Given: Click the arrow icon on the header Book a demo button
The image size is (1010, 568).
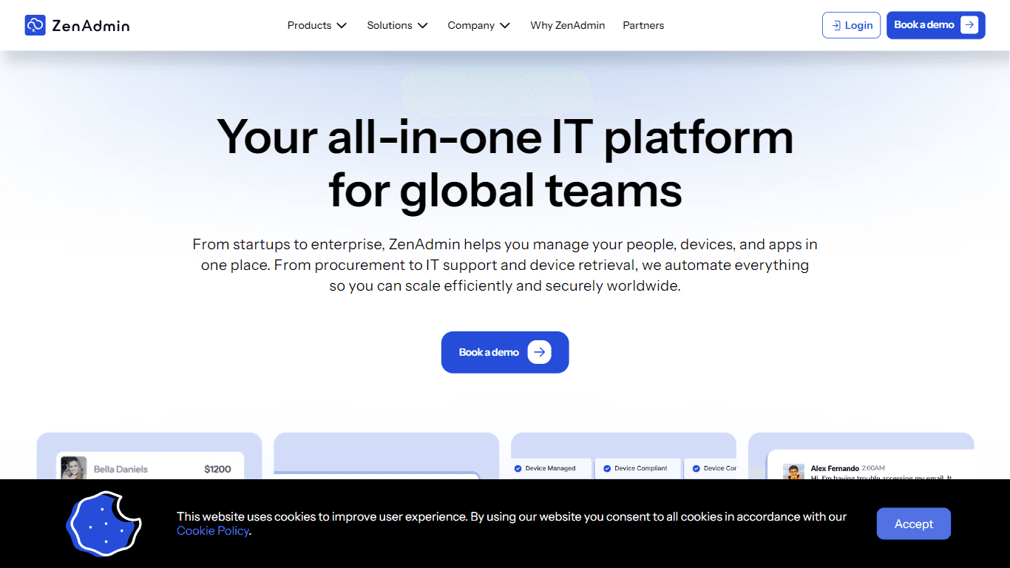Looking at the screenshot, I should [969, 25].
